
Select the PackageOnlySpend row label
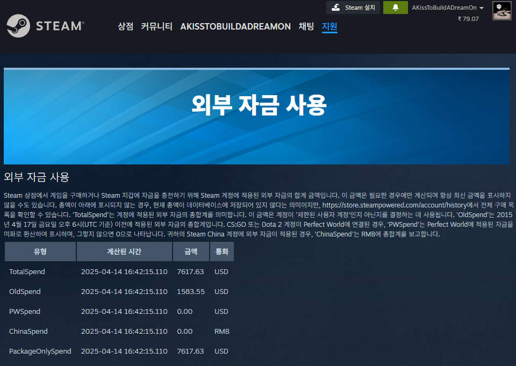[x=40, y=351]
